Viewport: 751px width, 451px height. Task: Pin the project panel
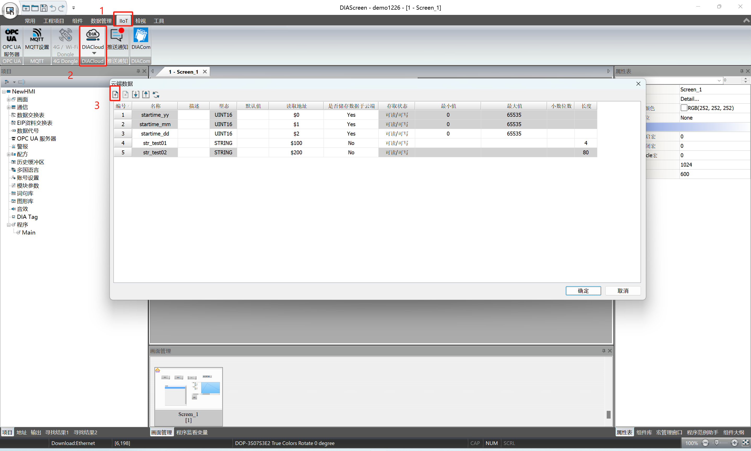click(138, 71)
